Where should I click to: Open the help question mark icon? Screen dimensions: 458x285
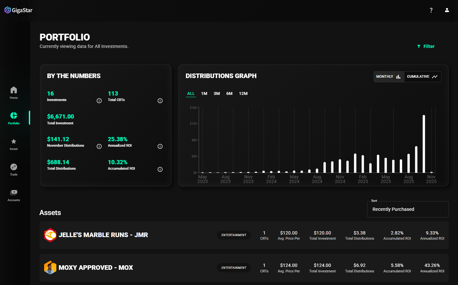click(431, 10)
